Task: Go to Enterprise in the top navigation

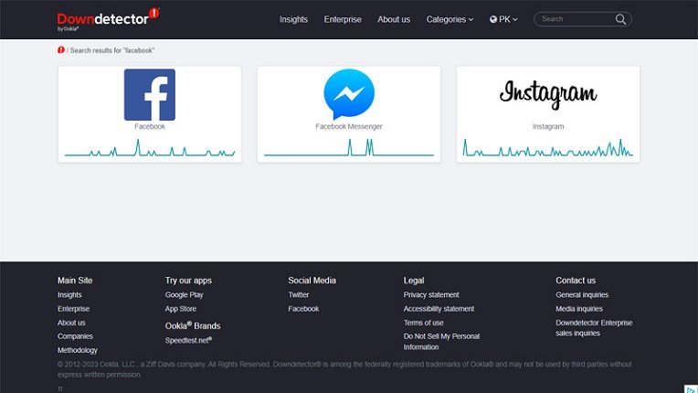Action: (343, 19)
